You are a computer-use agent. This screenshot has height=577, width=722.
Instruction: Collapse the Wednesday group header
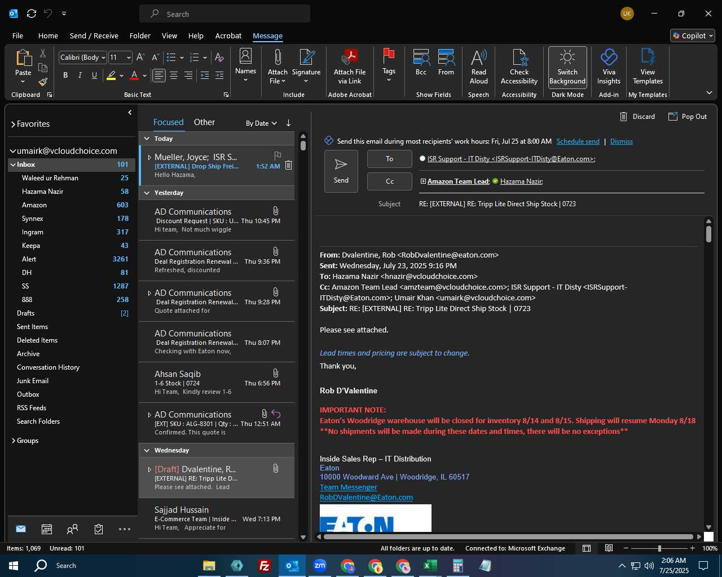click(x=147, y=450)
